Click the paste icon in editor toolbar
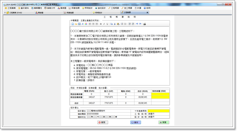The width and height of the screenshot is (237, 131). (x=118, y=24)
